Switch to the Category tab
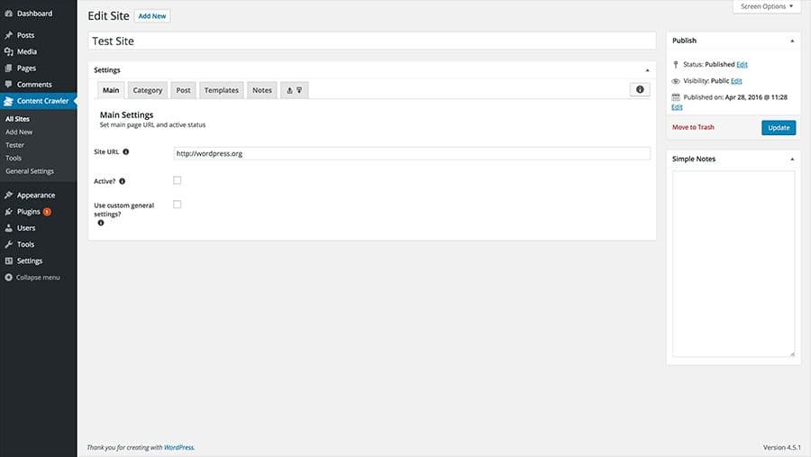Screen dimensions: 811x457 click(x=148, y=90)
